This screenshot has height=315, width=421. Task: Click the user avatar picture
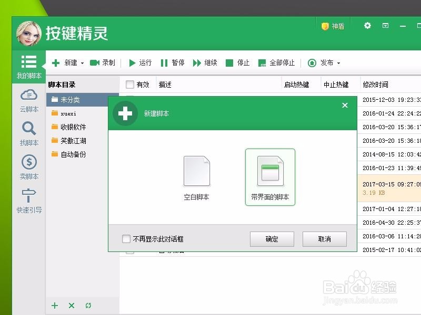tap(29, 34)
